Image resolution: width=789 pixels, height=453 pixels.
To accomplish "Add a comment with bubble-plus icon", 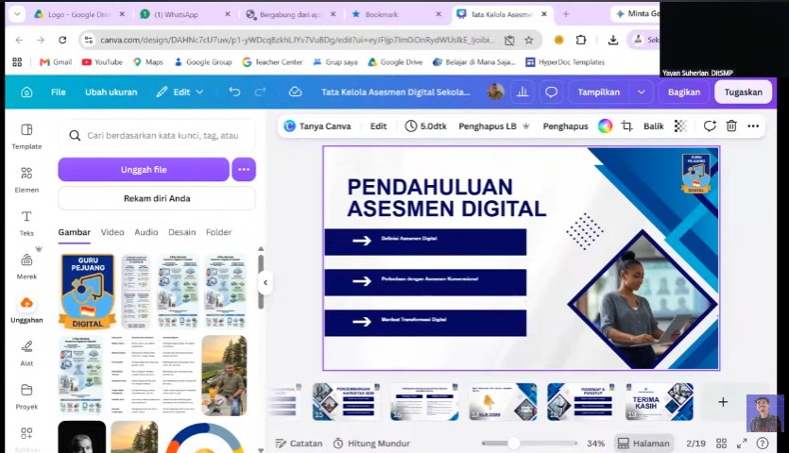I will tap(710, 126).
